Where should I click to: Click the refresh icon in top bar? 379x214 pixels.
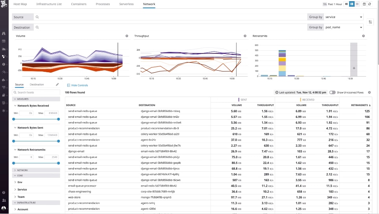pos(370,4)
